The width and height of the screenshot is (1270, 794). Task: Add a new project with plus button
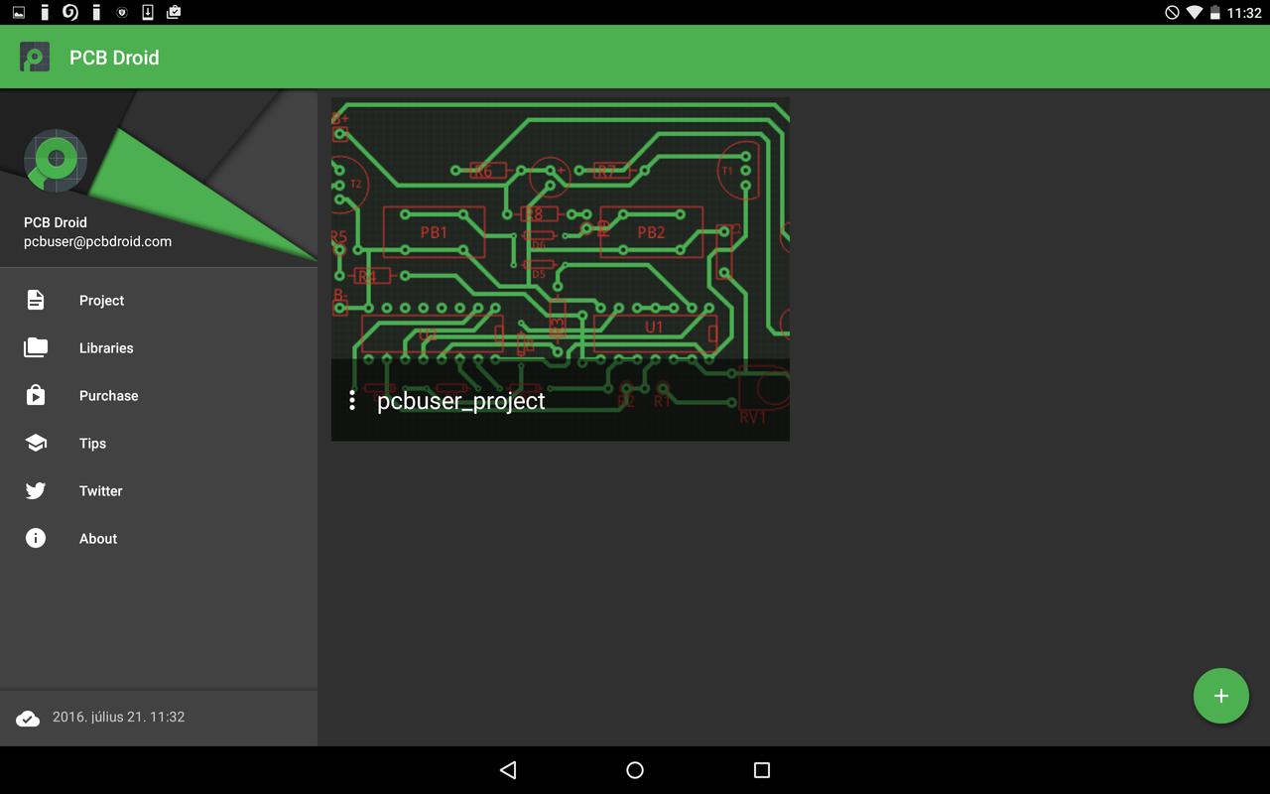1221,696
